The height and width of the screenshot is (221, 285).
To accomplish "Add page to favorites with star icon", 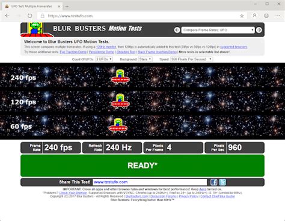I will (242, 16).
